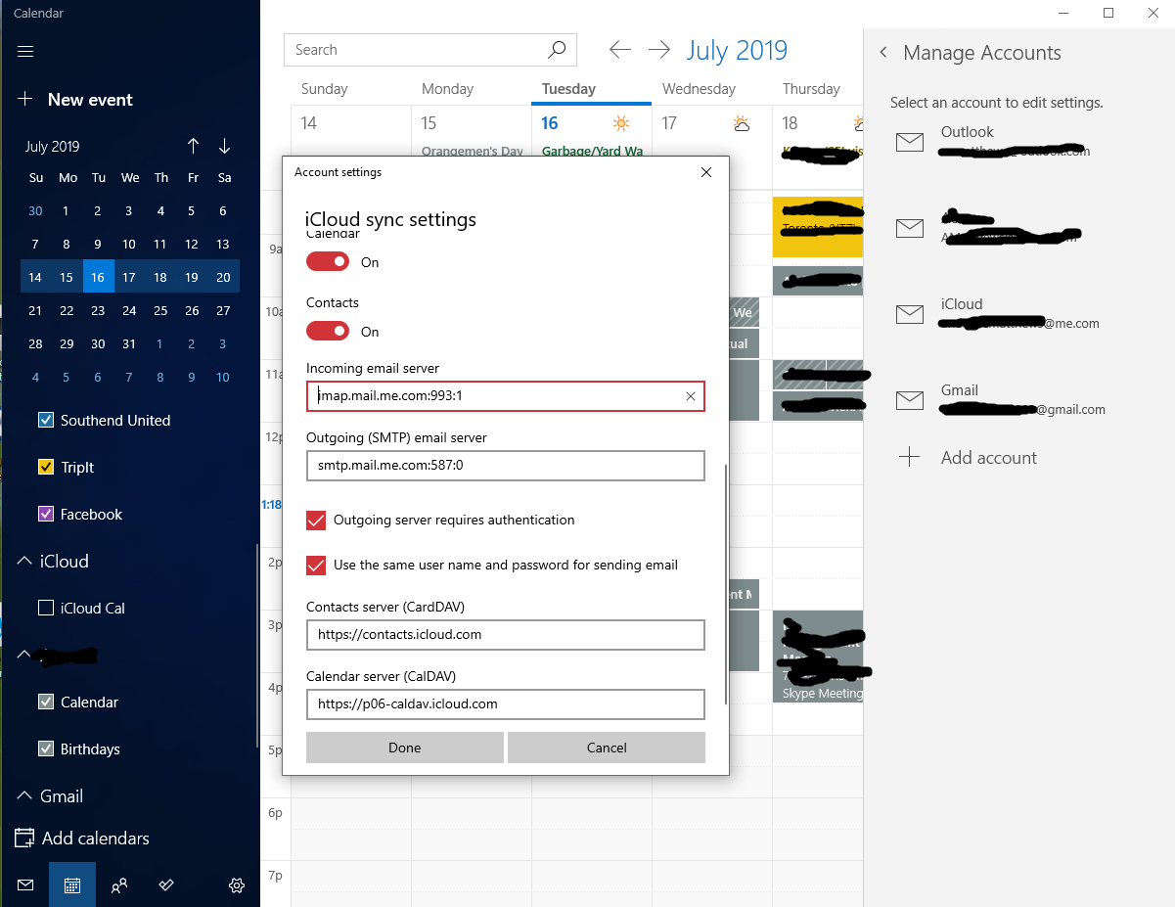Click the search magnifier icon
The width and height of the screenshot is (1175, 907).
(x=556, y=50)
